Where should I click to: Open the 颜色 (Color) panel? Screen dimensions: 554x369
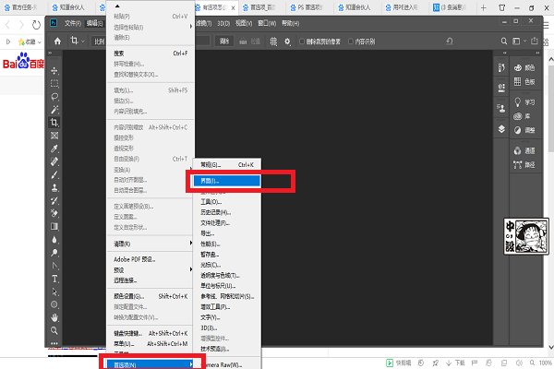[x=524, y=67]
